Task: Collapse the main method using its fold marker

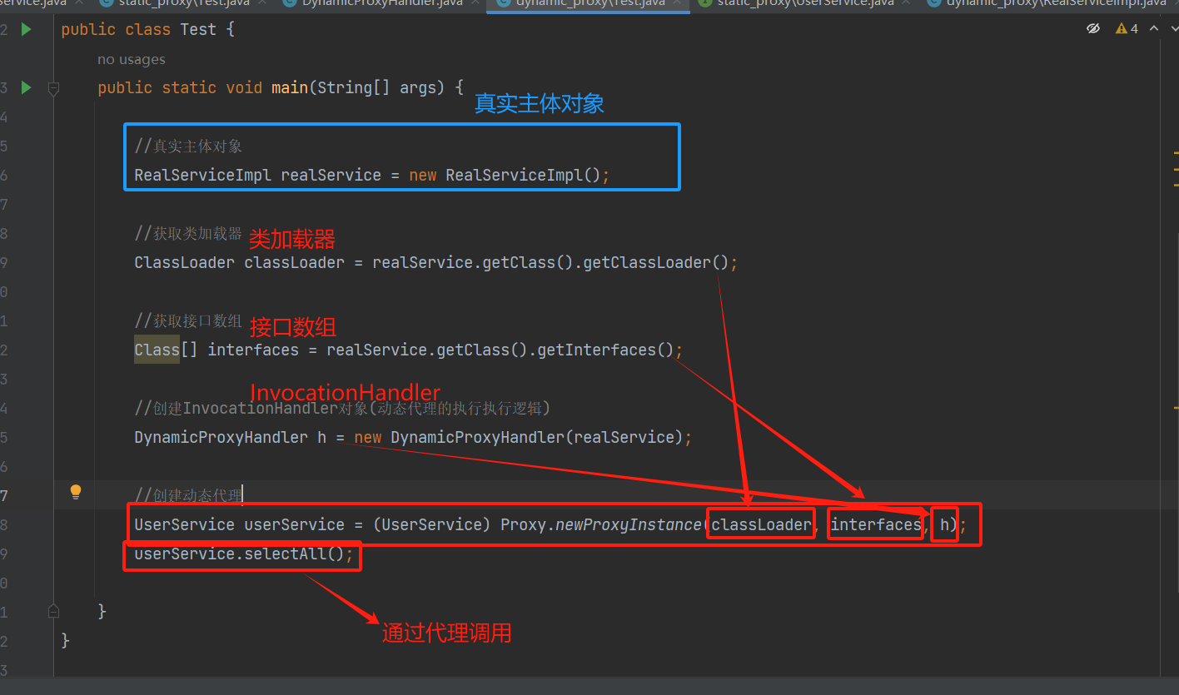Action: pyautogui.click(x=53, y=87)
